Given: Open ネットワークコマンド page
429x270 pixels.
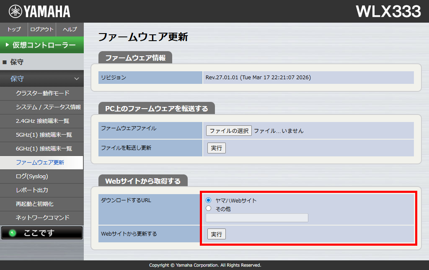Looking at the screenshot, I should pyautogui.click(x=42, y=218).
